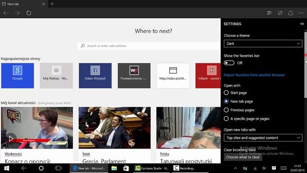Open a new tab with plus button
Screen dimensions: 307x173
coord(52,4)
